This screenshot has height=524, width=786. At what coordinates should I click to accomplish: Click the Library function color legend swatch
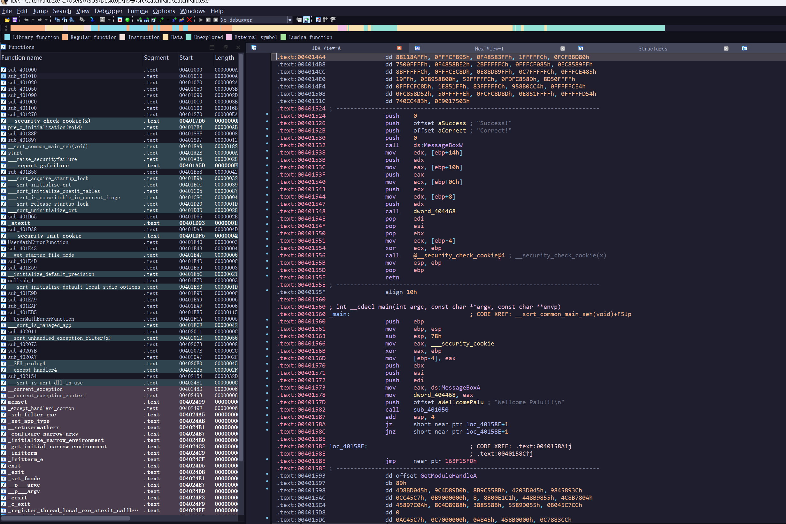point(7,37)
